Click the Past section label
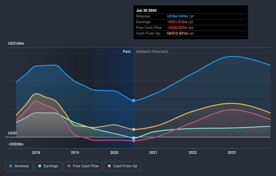Screen dimensions: 276x176 coord(127,51)
